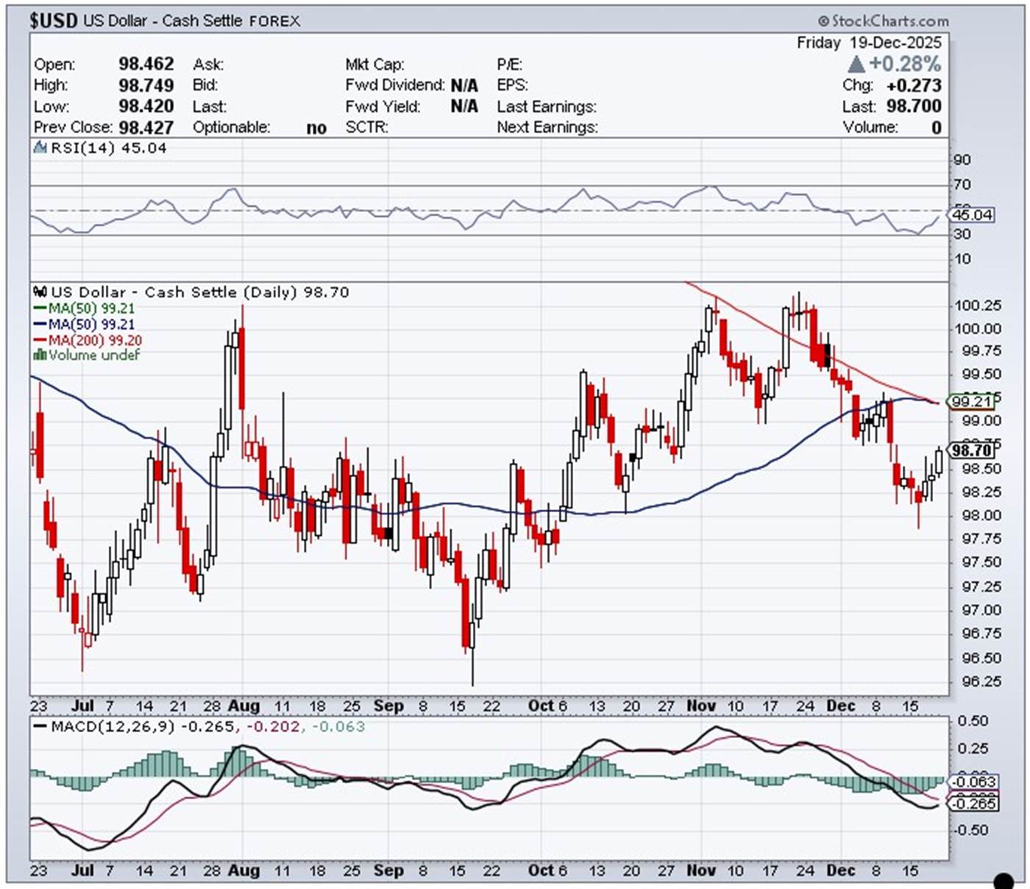Click the Prev Close 98.427 value
The image size is (1030, 889).
(x=146, y=127)
